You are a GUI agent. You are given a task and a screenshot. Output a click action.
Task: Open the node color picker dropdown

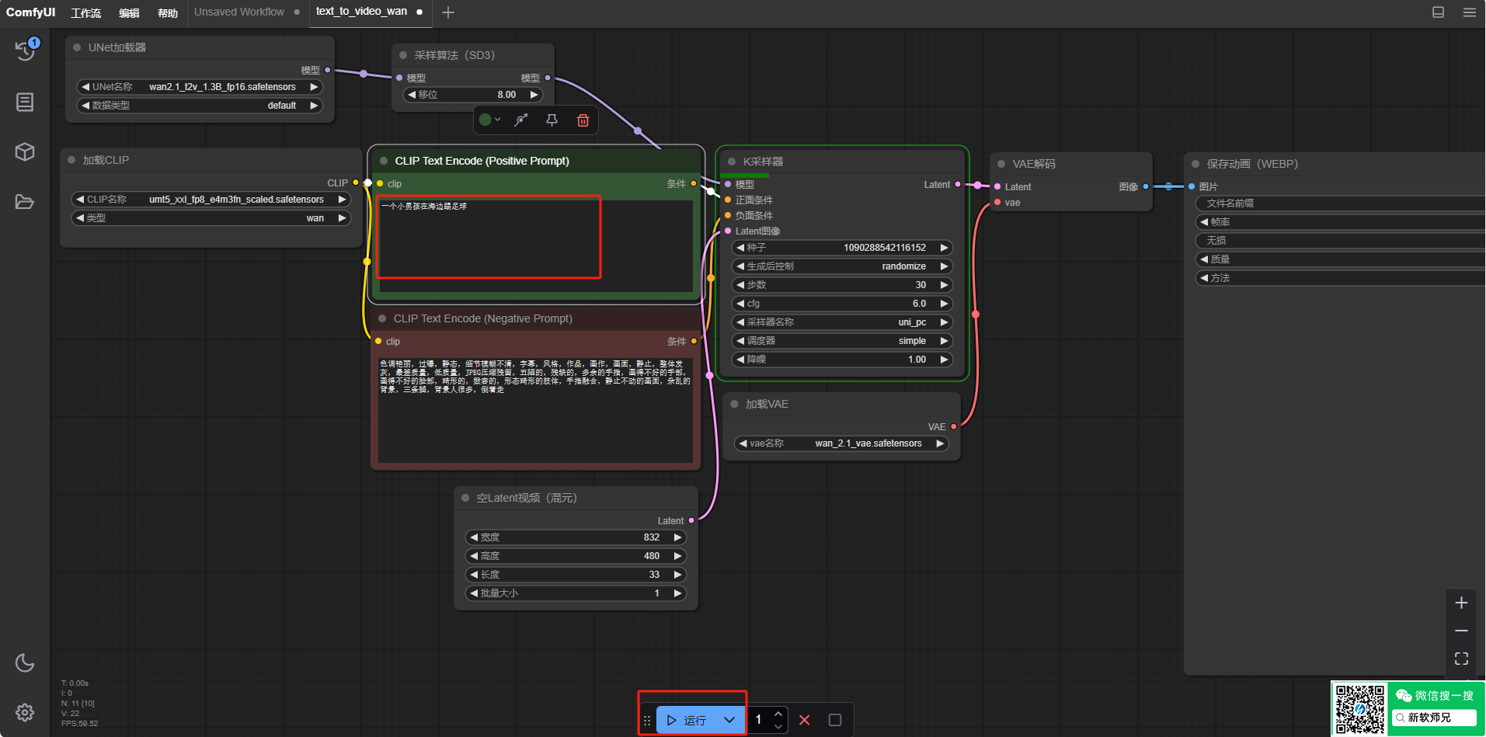pos(489,120)
